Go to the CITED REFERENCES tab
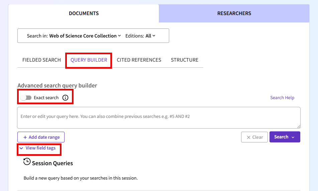The image size is (318, 191). coord(139,60)
